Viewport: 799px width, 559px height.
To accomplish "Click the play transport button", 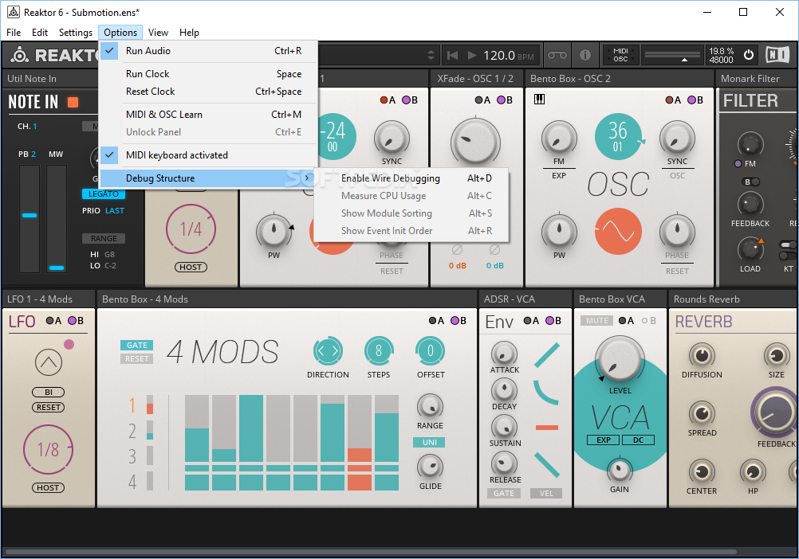I will click(x=472, y=55).
